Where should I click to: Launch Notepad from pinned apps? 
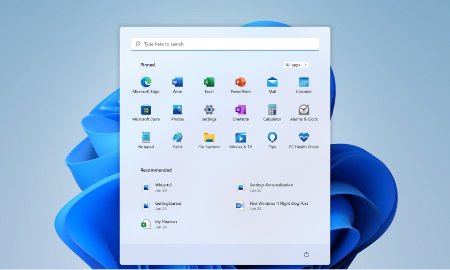point(146,140)
